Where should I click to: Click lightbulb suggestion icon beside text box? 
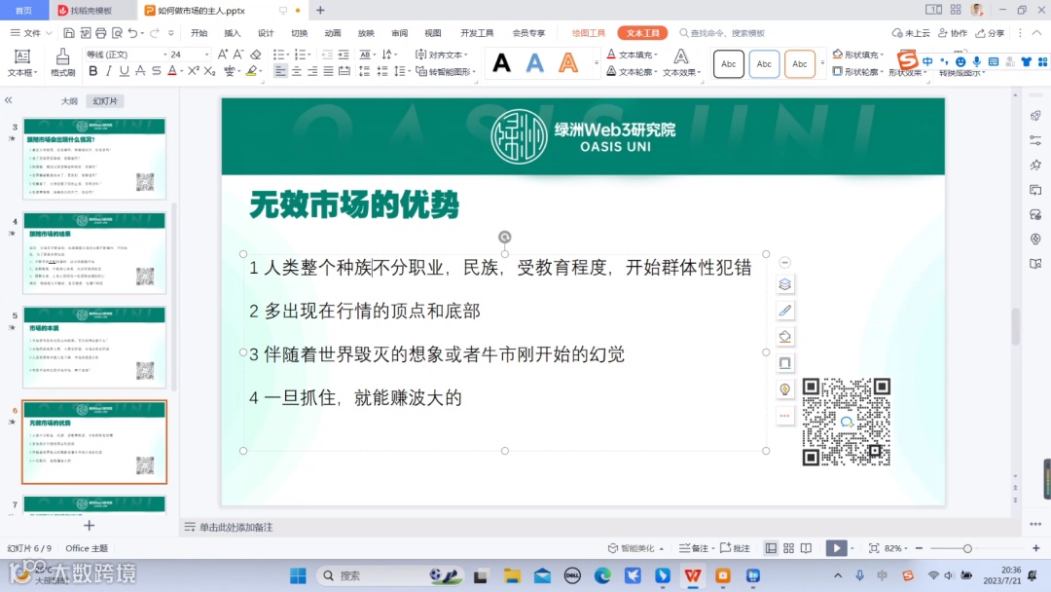(785, 389)
